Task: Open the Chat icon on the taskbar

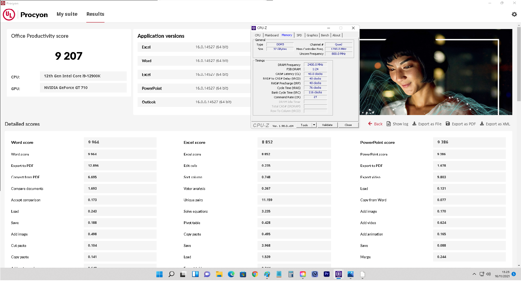Action: 207,274
